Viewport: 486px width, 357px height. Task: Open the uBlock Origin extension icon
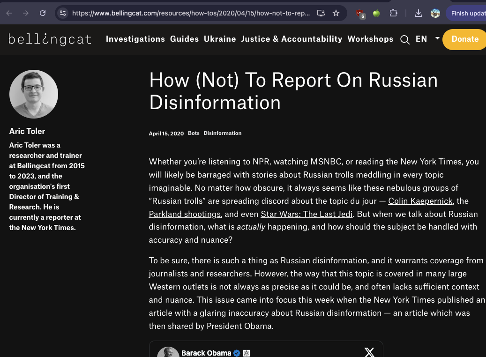(x=360, y=14)
